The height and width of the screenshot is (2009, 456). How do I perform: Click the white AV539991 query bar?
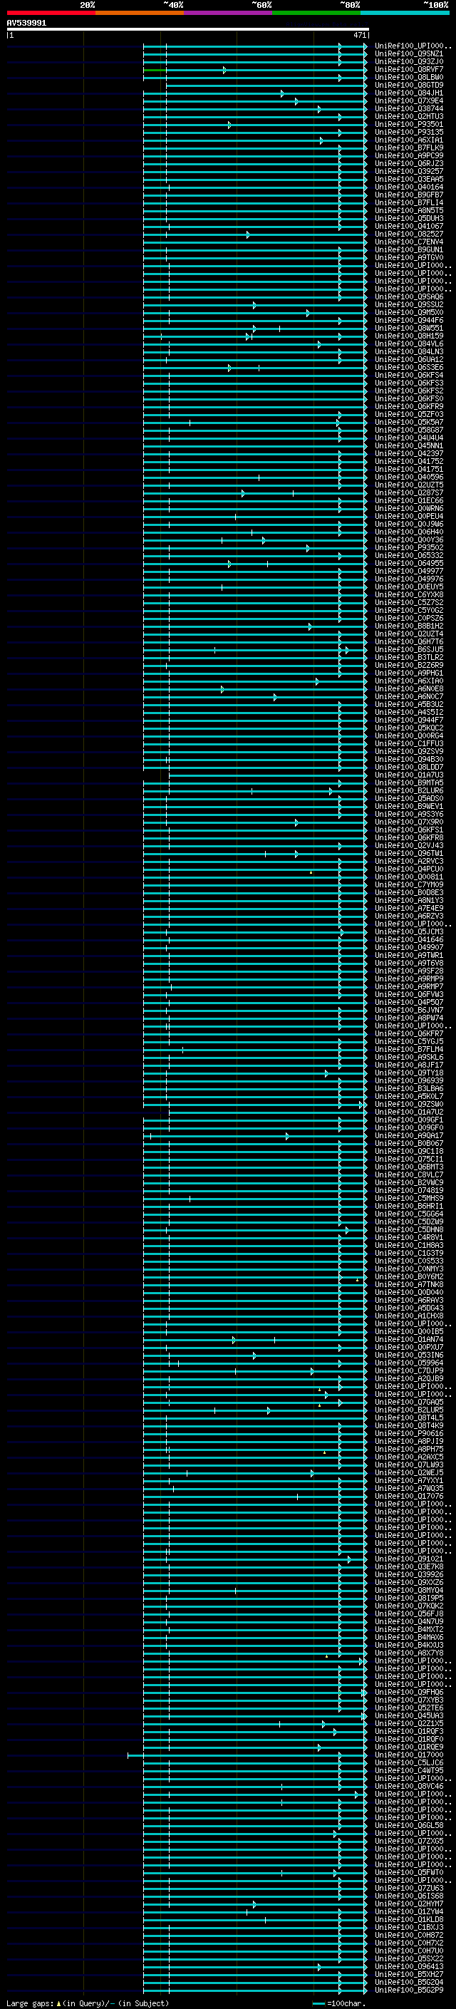point(188,29)
